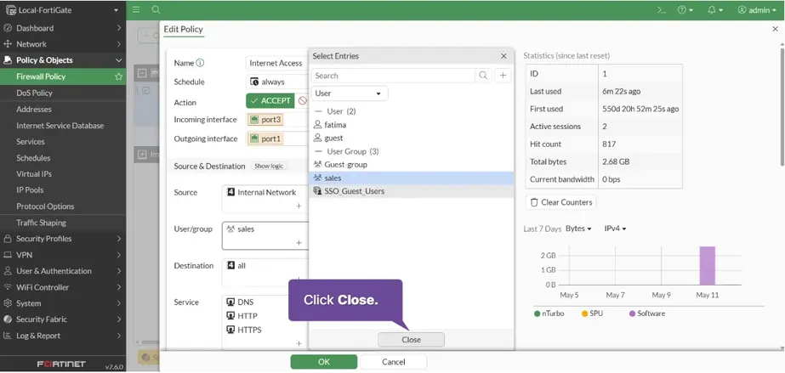This screenshot has height=373, width=785.
Task: Expand Security Fabric menu
Action: (x=63, y=319)
